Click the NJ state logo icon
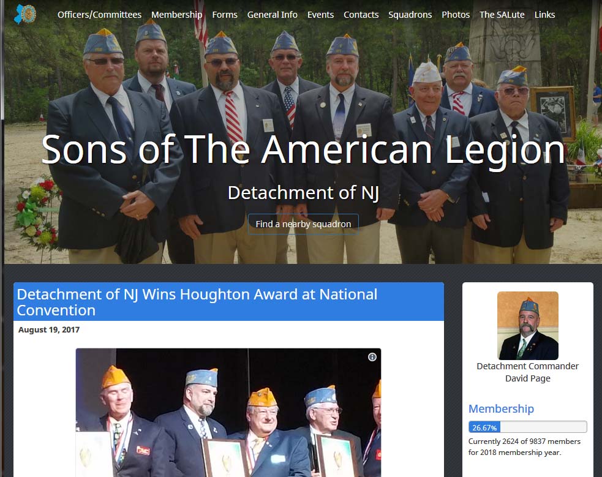 coord(25,14)
